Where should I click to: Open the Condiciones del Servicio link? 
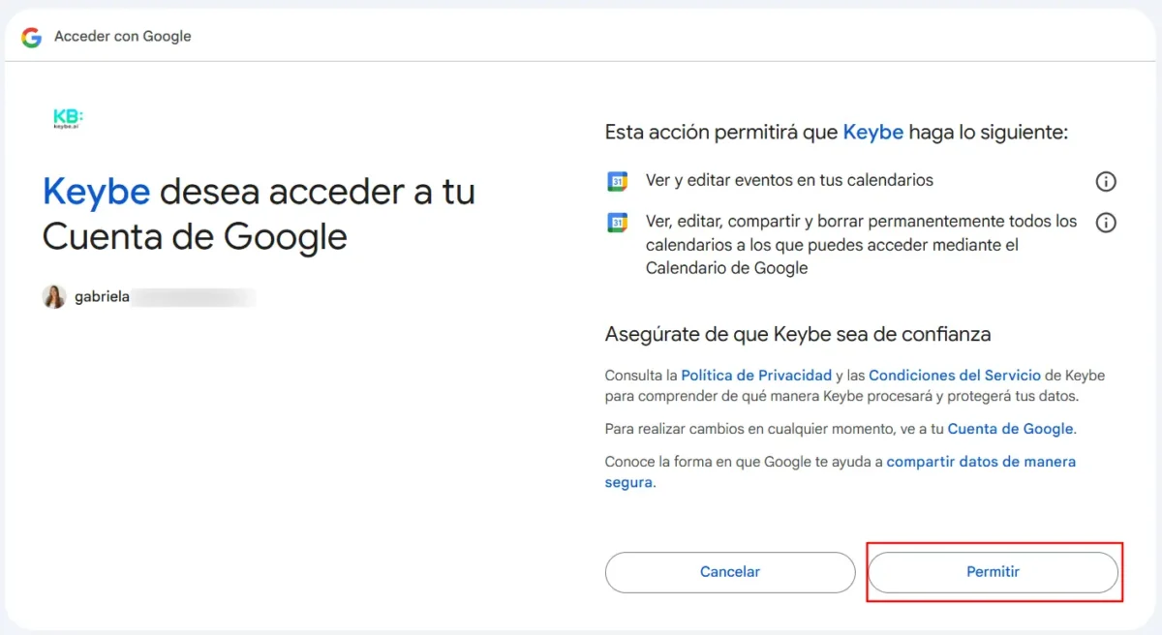pos(955,375)
